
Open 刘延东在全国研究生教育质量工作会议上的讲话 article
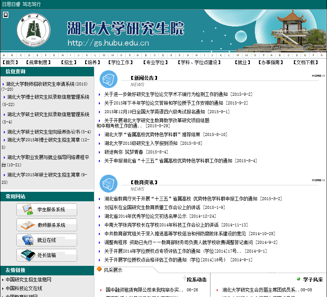(152, 207)
